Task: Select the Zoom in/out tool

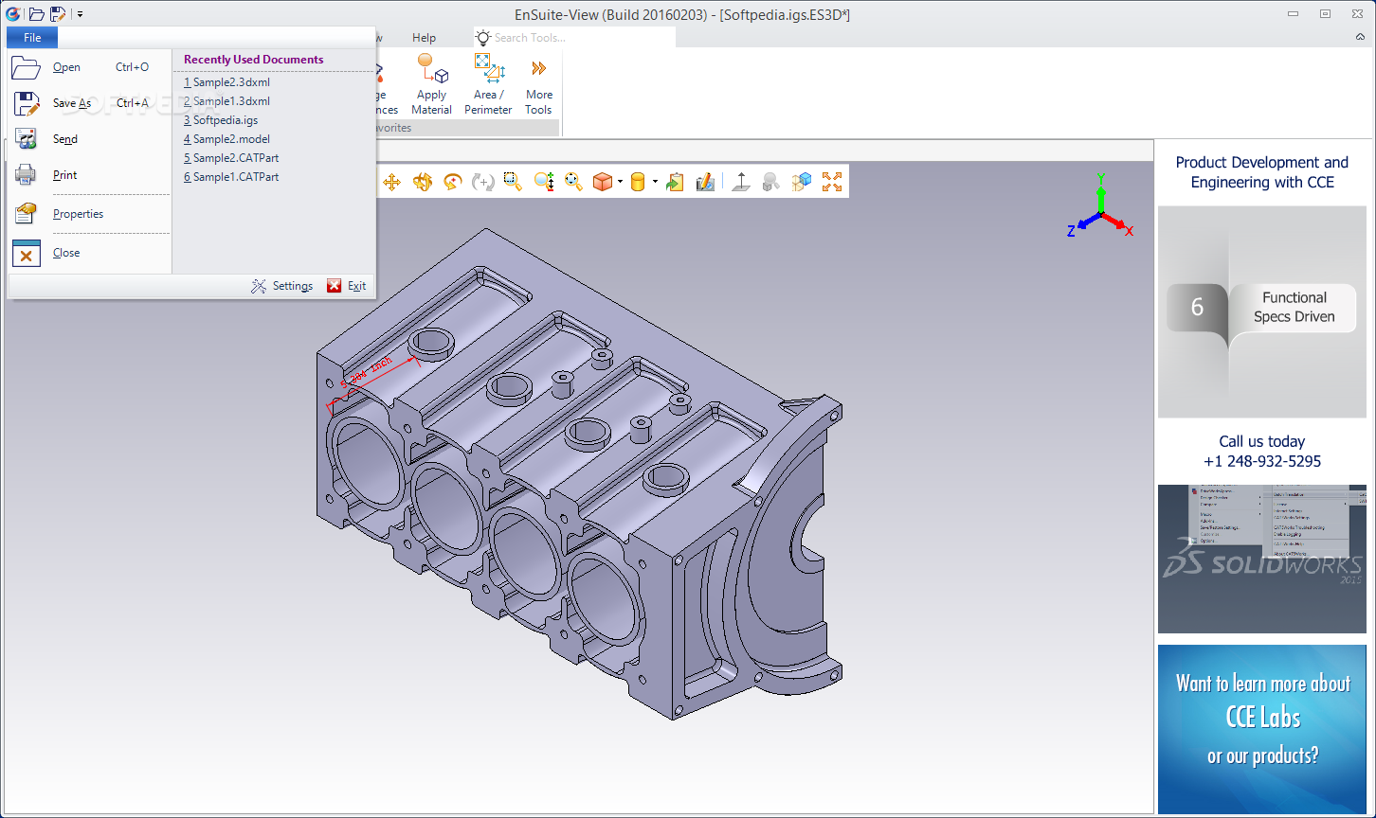Action: pos(543,182)
